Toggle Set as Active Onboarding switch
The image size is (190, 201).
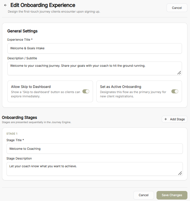point(175,91)
